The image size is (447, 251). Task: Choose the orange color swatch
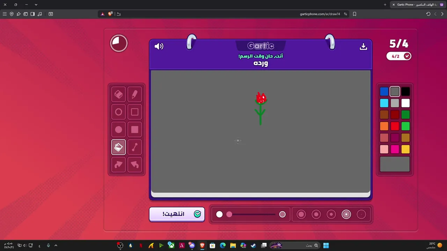[384, 126]
